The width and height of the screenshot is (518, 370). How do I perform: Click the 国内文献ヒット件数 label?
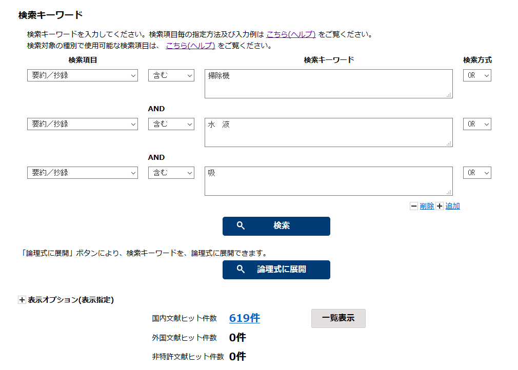[x=184, y=318]
